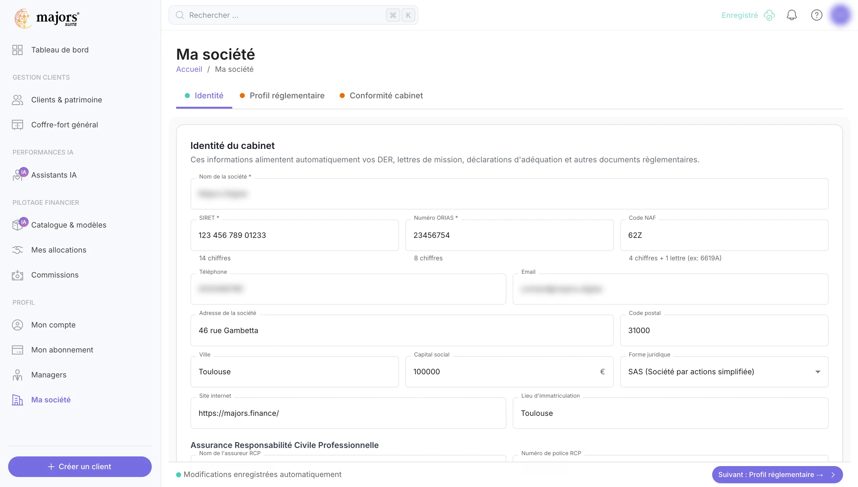This screenshot has height=487, width=858.
Task: Open Mon abonnement
Action: (62, 350)
